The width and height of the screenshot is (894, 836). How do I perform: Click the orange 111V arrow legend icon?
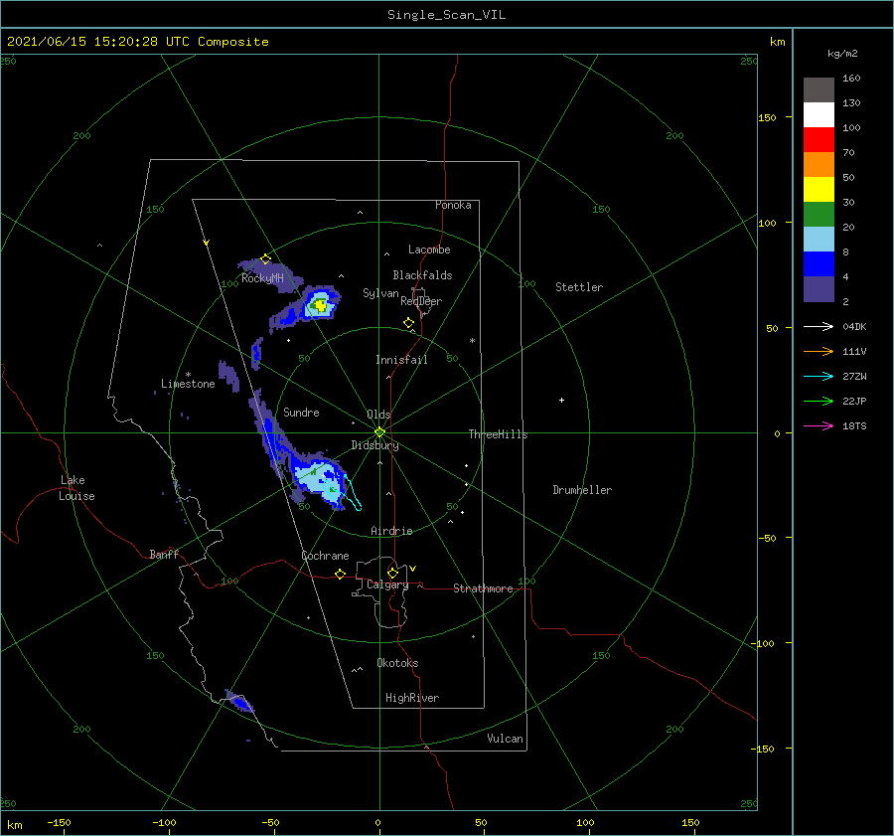pos(819,352)
